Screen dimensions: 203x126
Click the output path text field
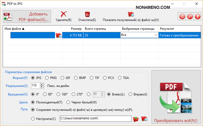point(95,119)
